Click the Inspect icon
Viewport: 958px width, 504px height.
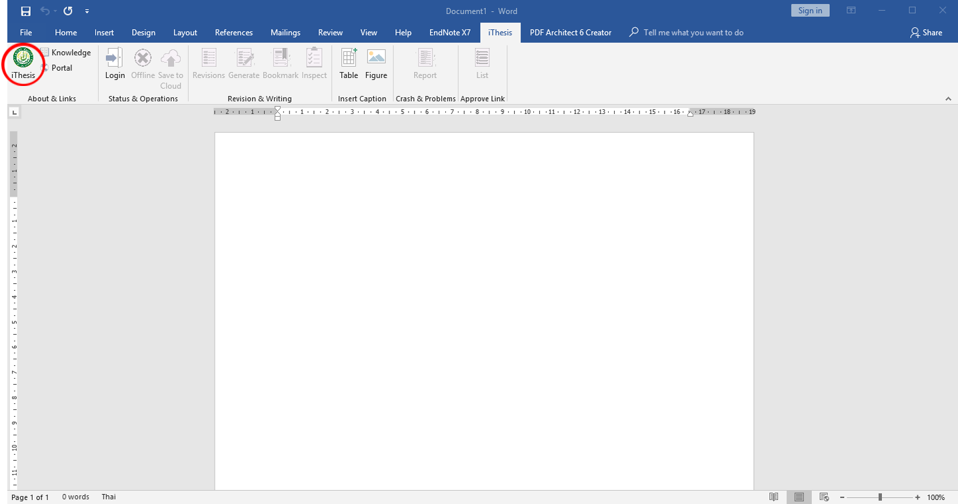click(x=314, y=64)
